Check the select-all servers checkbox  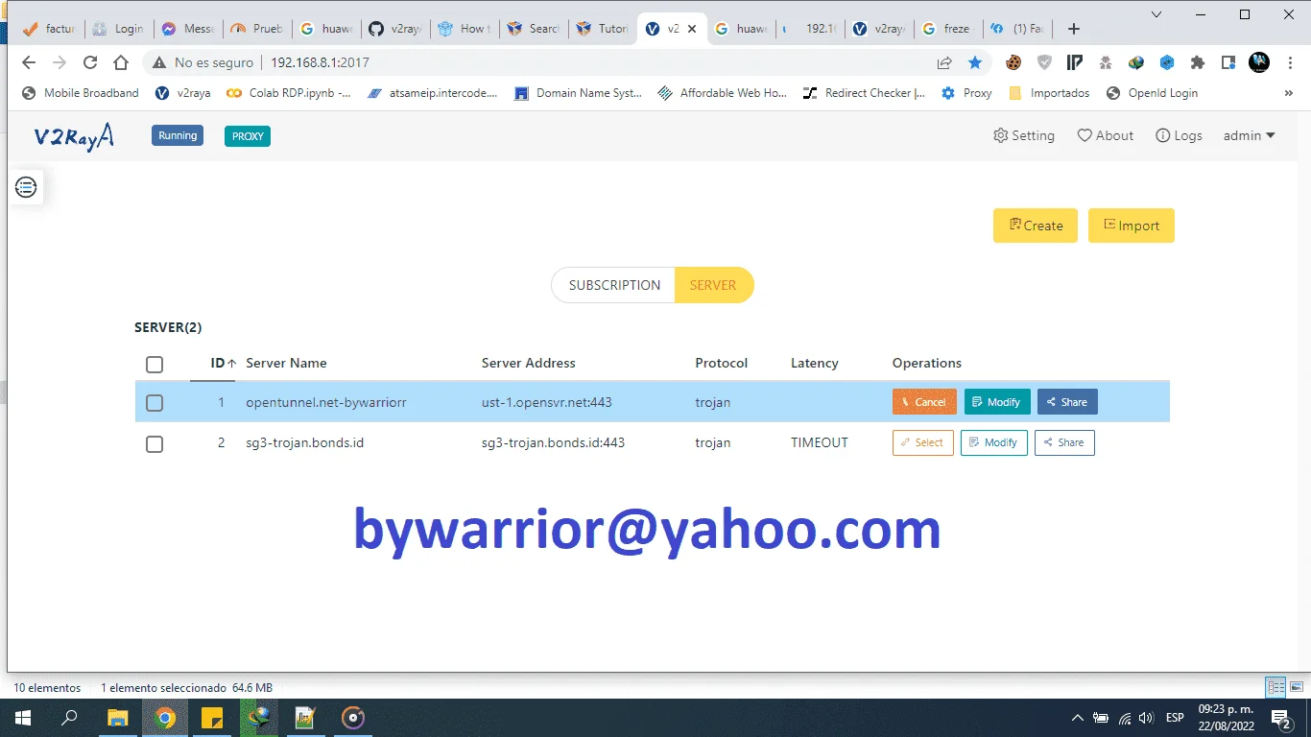tap(155, 365)
